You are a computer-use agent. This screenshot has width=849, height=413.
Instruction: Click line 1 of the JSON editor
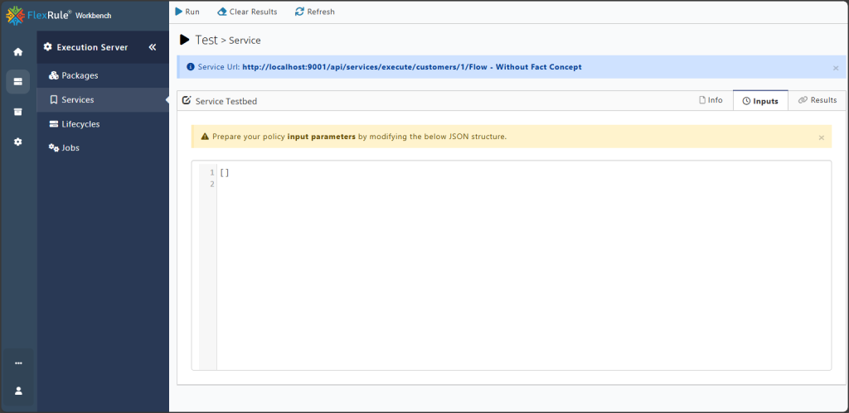coord(524,172)
